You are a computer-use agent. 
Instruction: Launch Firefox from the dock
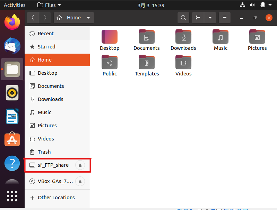click(12, 22)
